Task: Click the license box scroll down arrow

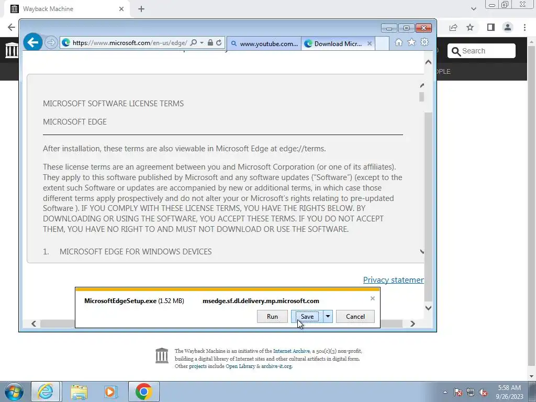Action: tap(422, 252)
